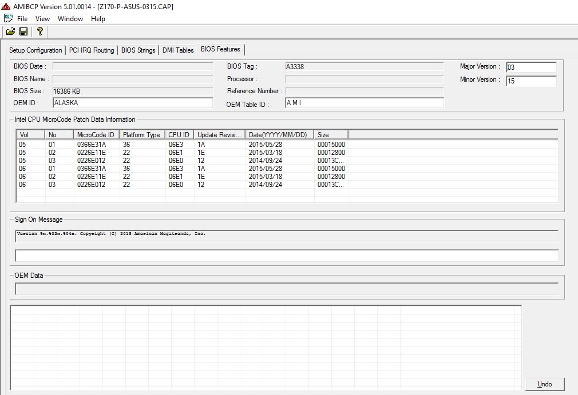The height and width of the screenshot is (395, 578).
Task: Click the empty BIOS Name field
Action: click(x=133, y=79)
